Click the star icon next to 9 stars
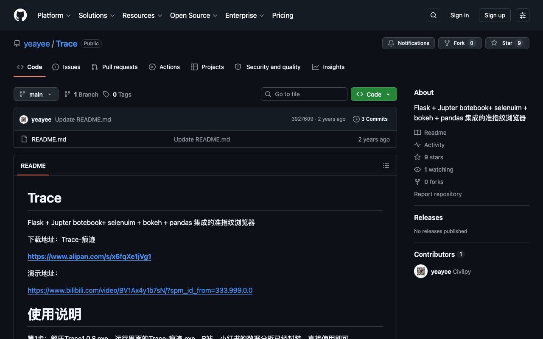 coord(417,157)
